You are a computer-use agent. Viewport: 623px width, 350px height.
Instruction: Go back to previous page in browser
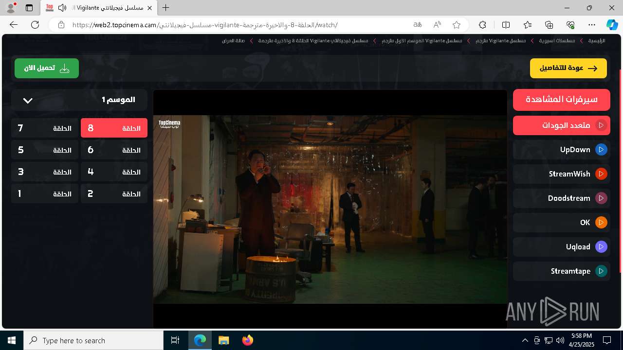click(x=14, y=25)
